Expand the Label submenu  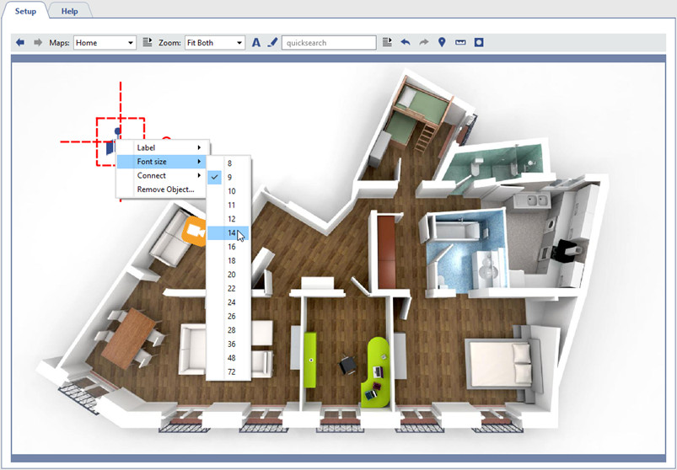(x=161, y=148)
